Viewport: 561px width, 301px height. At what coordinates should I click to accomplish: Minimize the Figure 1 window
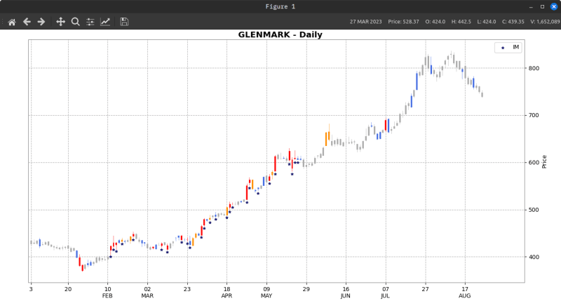coord(531,7)
